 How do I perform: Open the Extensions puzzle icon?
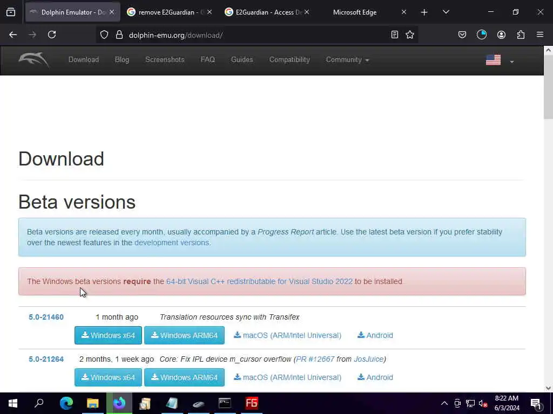[x=521, y=34]
